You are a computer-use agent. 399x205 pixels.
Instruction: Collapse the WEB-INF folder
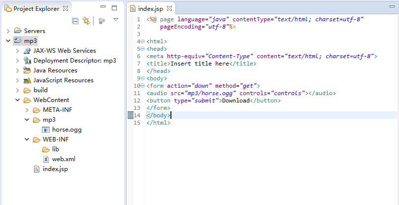tap(27, 139)
